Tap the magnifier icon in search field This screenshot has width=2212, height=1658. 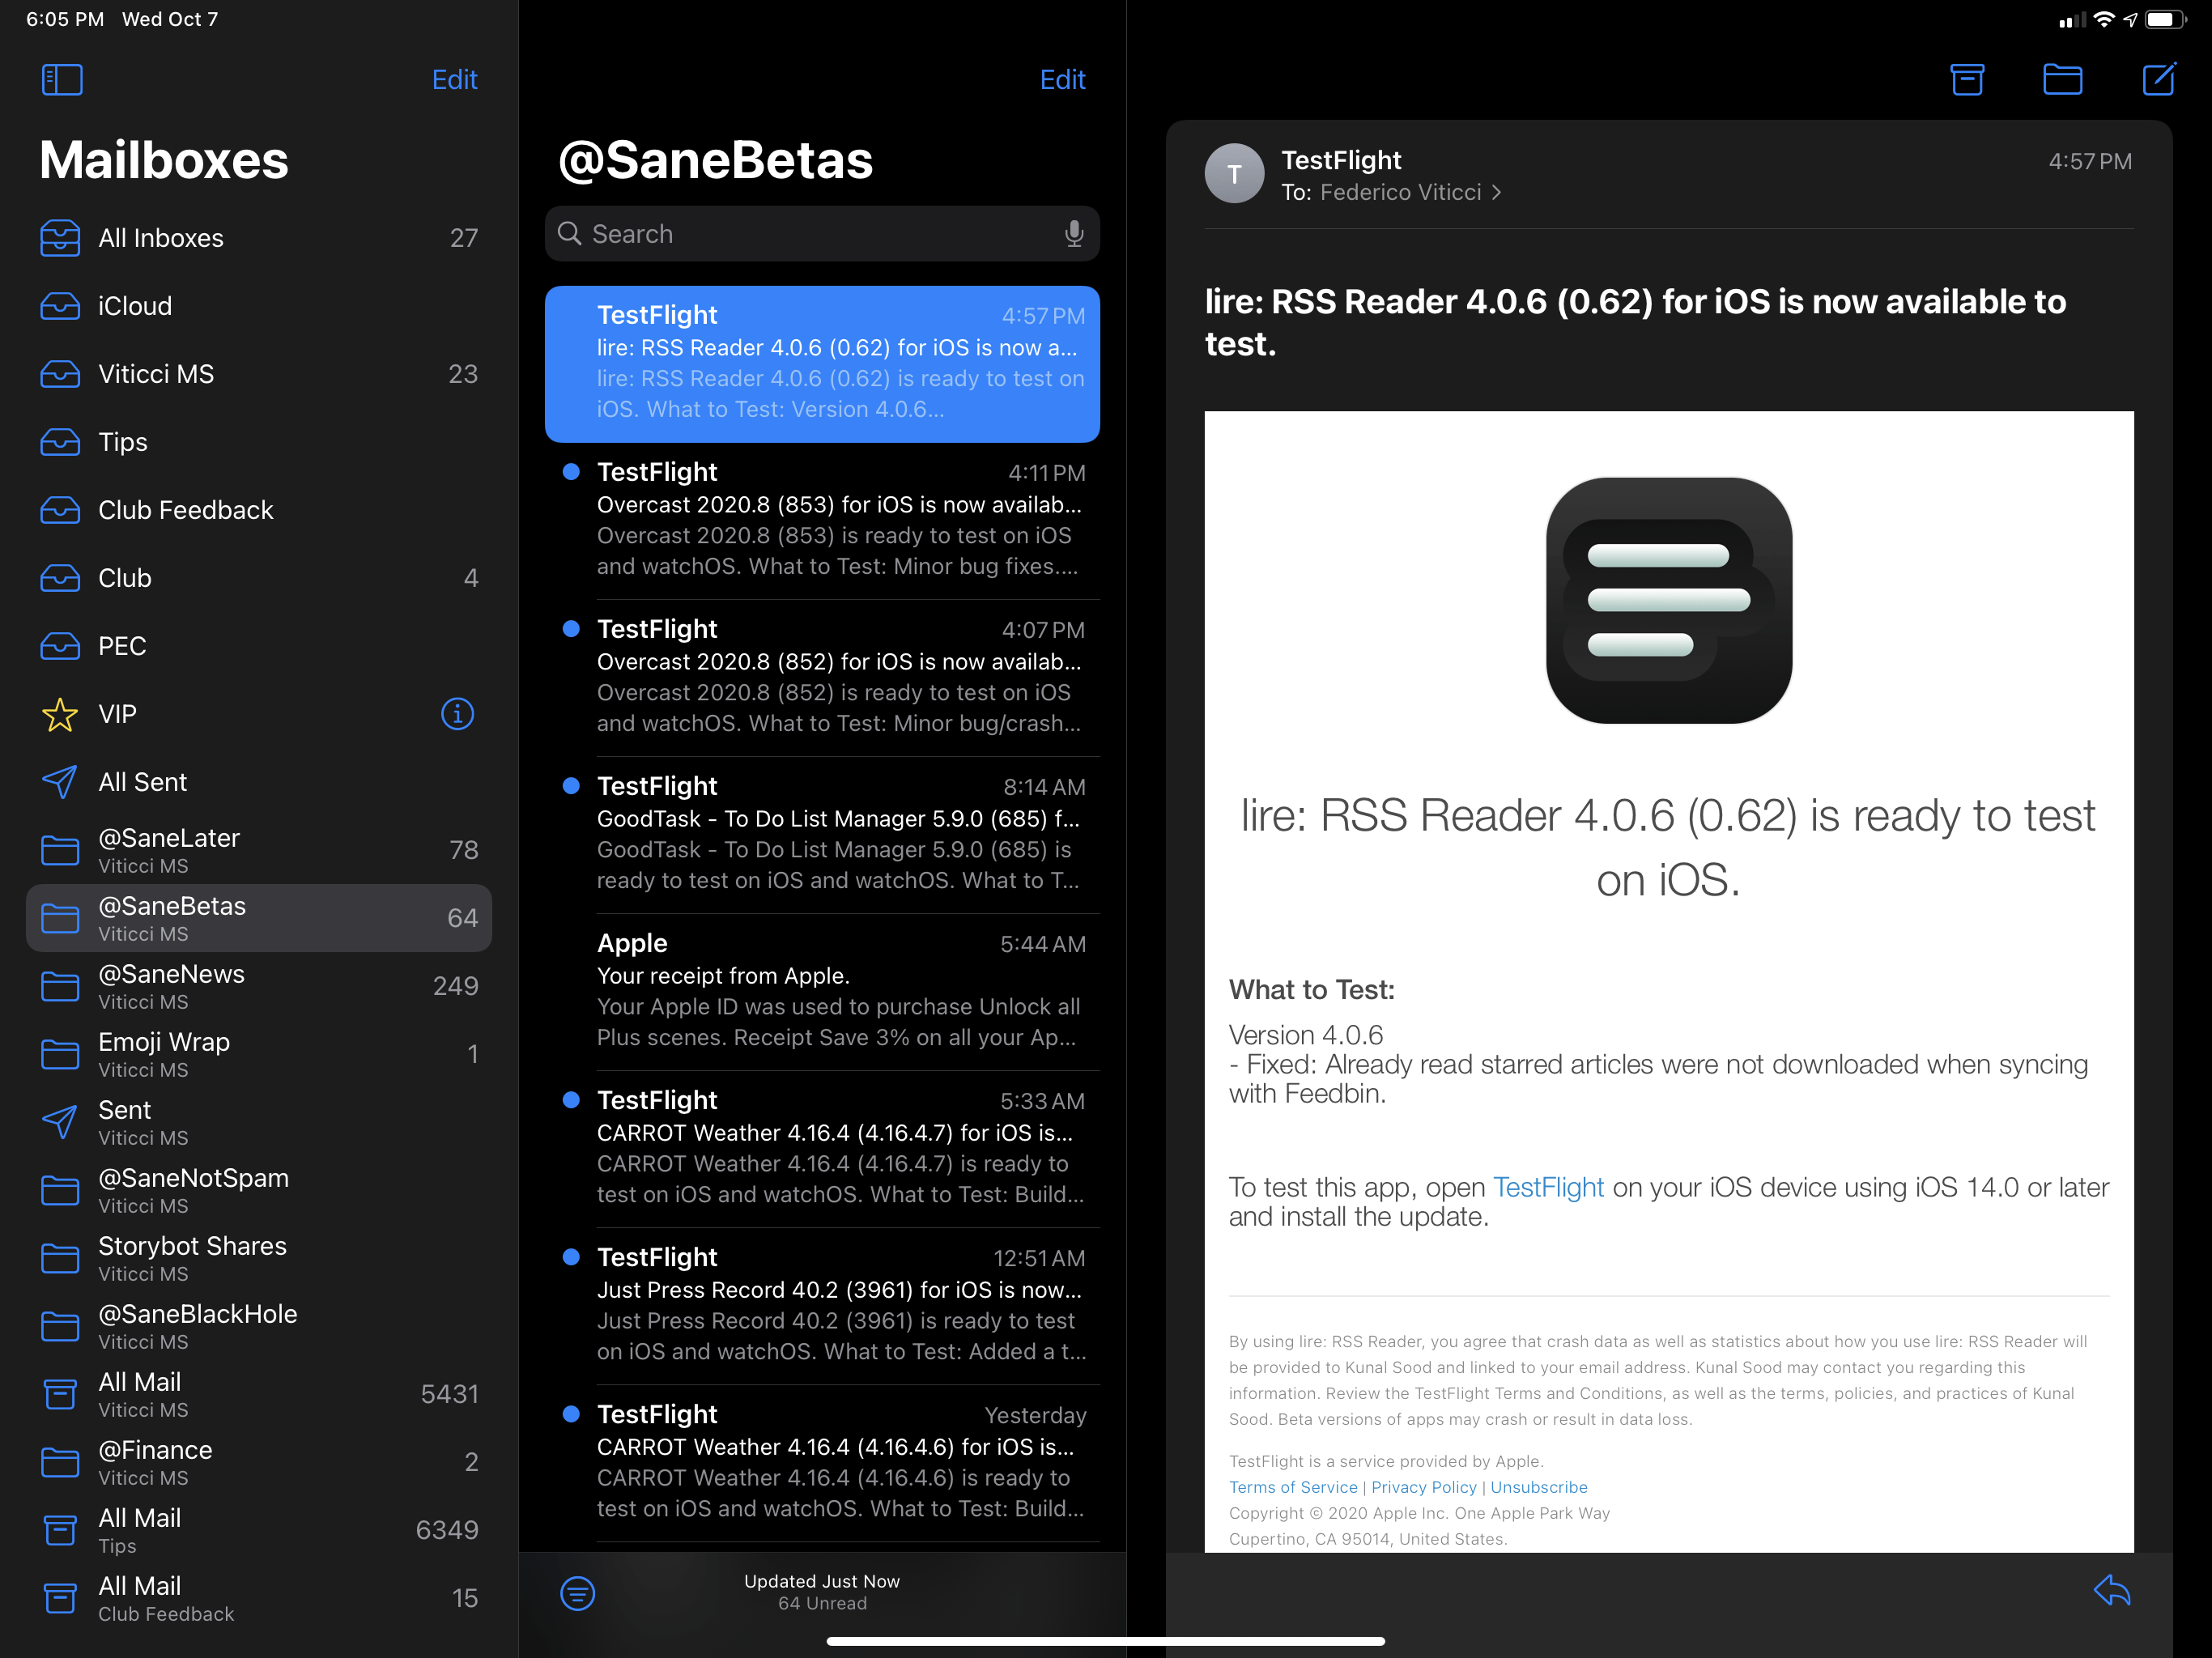click(569, 234)
